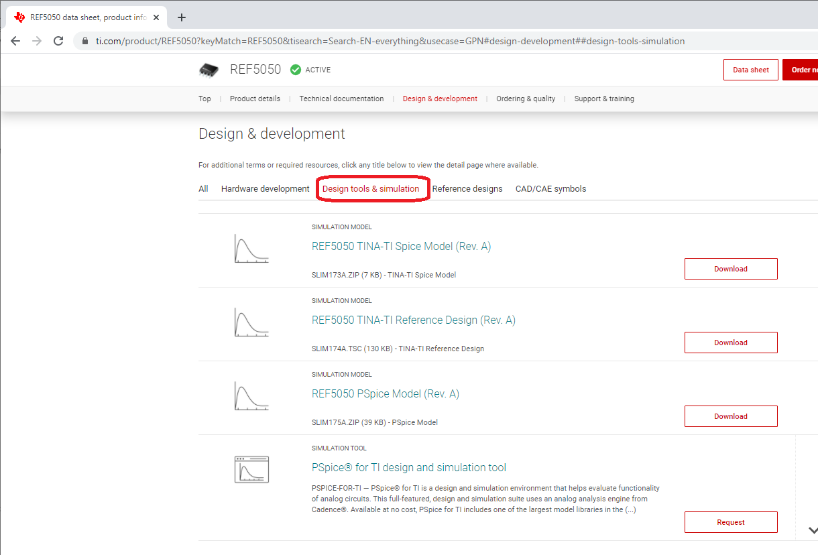
Task: Click the PSpice for TI simulation tool icon
Action: [x=251, y=469]
